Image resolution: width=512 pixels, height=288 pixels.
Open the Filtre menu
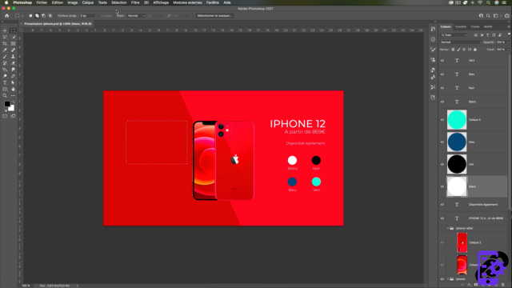tap(135, 2)
